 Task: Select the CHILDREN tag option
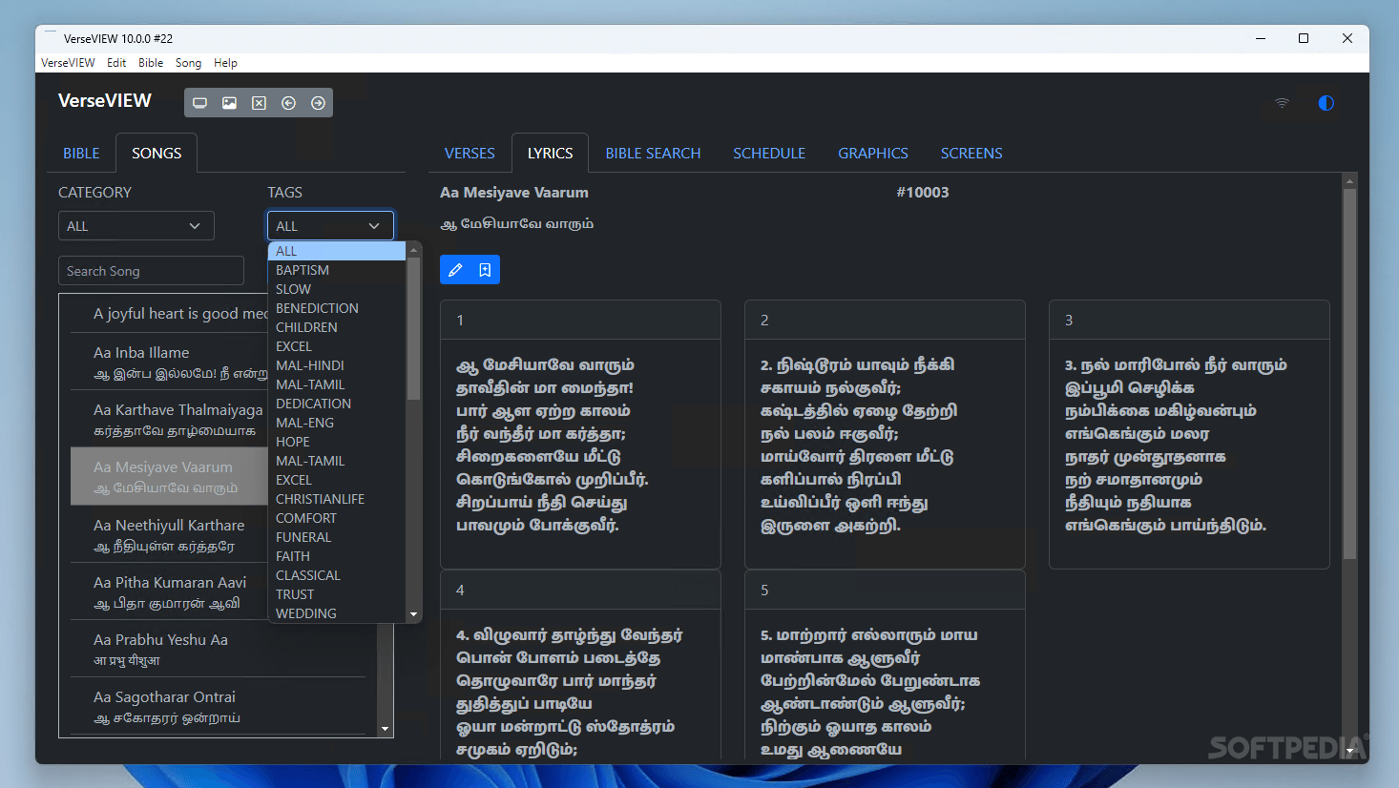337,327
